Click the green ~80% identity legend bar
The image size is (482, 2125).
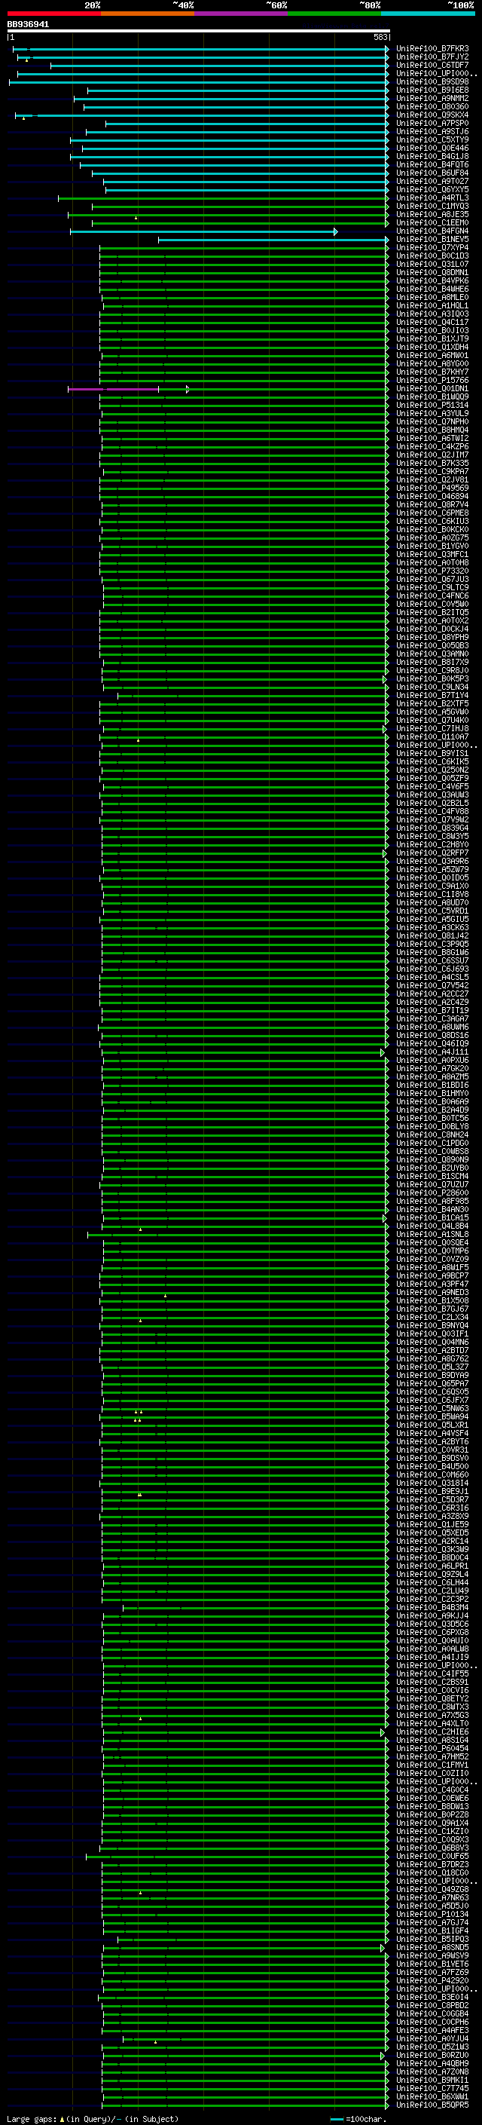[334, 14]
